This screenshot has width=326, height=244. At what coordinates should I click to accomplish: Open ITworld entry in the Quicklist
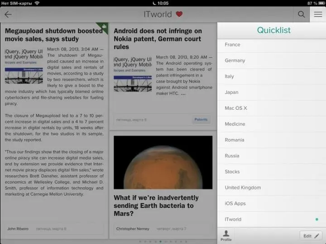click(272, 219)
